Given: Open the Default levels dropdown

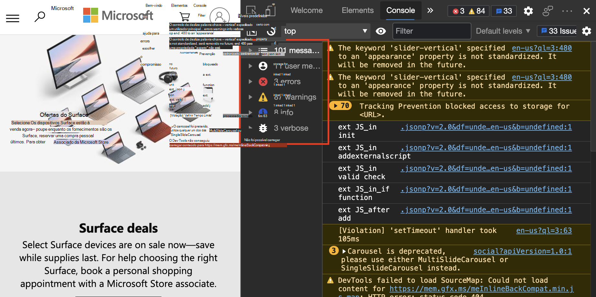Looking at the screenshot, I should point(503,31).
